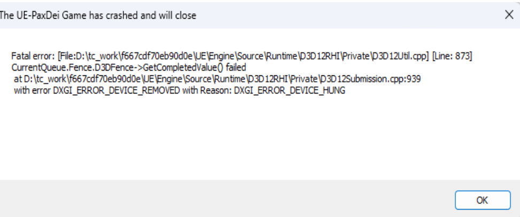The image size is (520, 217).
Task: Click the 'with Reason:' text
Action: (x=207, y=90)
